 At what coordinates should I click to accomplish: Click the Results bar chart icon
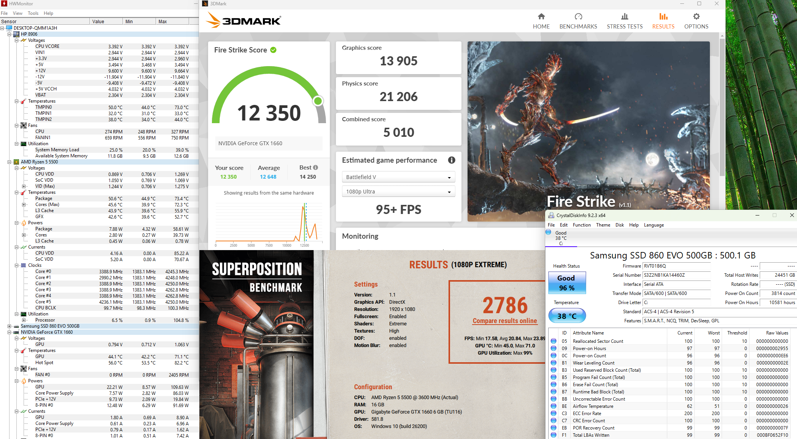[663, 16]
